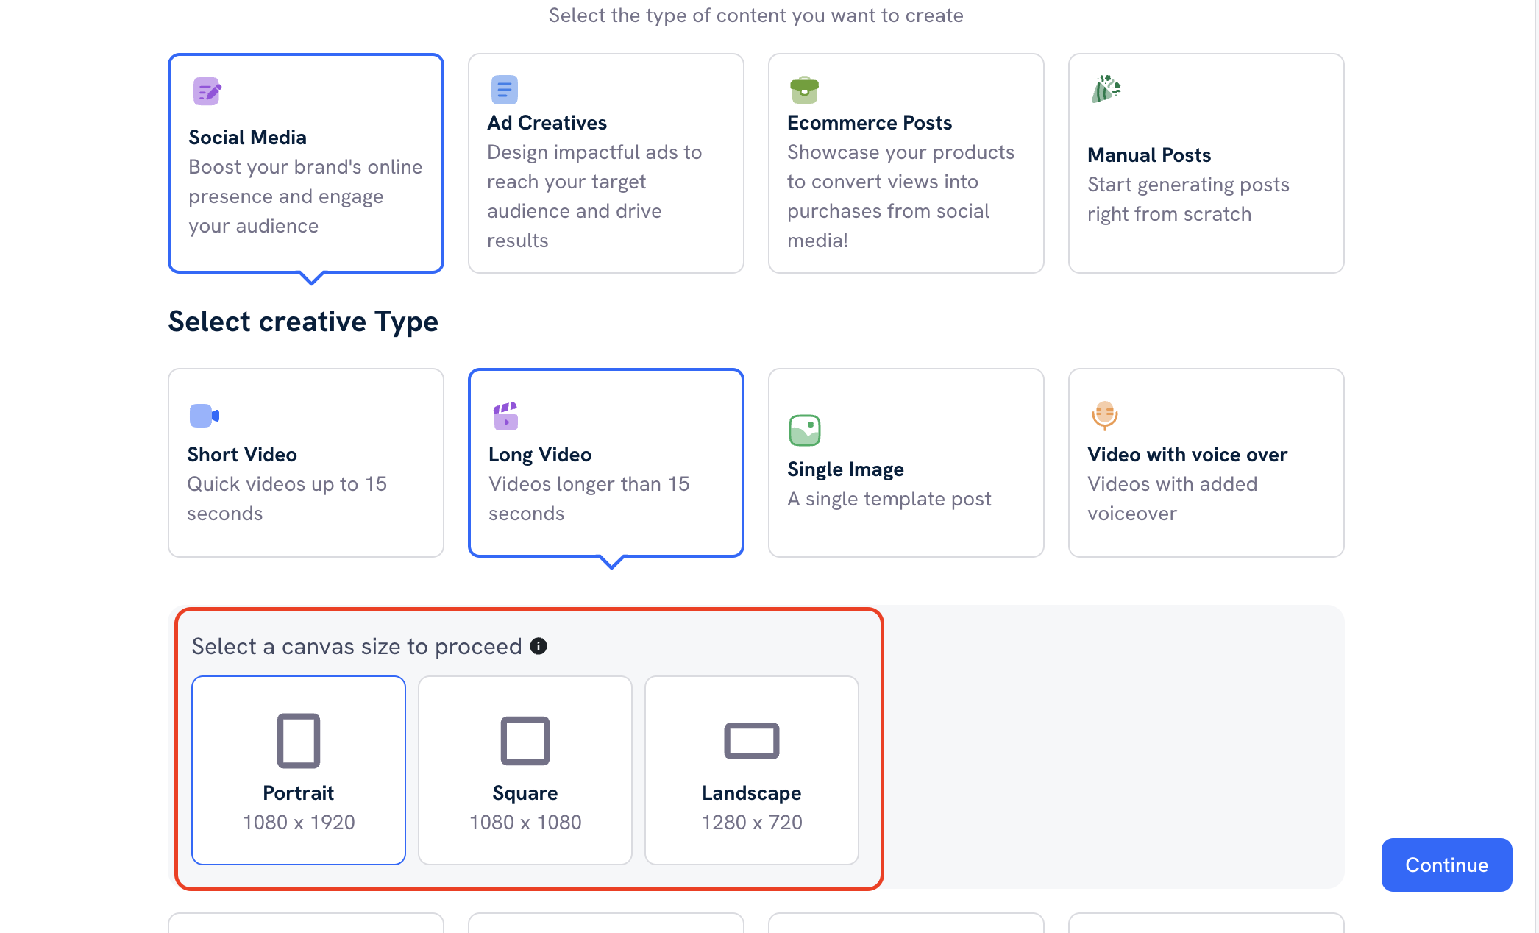Click the Long Video clapperboard icon
Viewport: 1539px width, 933px height.
505,416
